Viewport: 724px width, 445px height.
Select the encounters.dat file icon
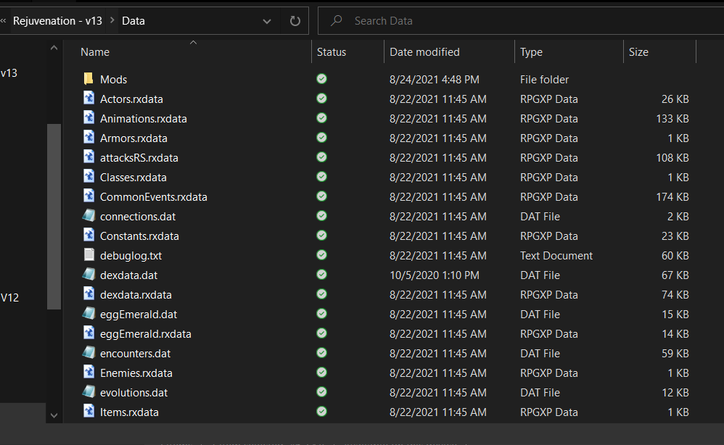point(89,353)
